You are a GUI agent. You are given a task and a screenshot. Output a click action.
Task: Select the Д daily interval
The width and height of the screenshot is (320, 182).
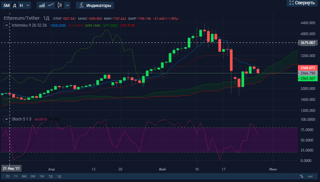[15, 5]
